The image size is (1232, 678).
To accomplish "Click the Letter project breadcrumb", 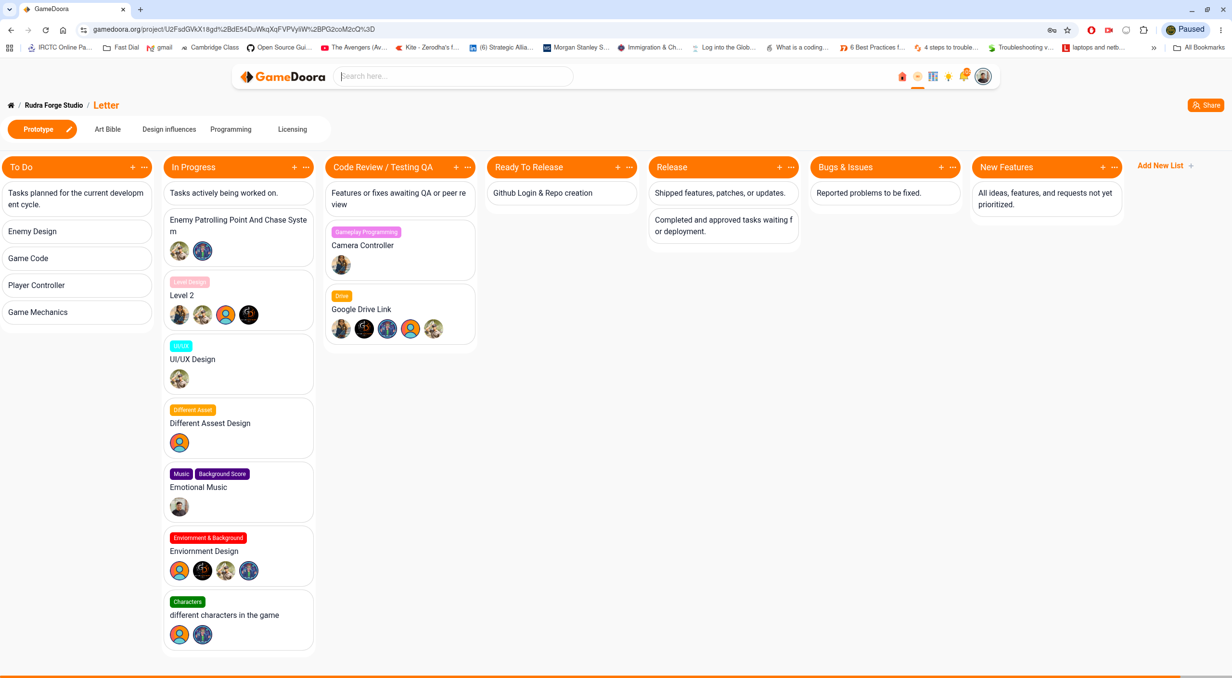I will pos(106,105).
